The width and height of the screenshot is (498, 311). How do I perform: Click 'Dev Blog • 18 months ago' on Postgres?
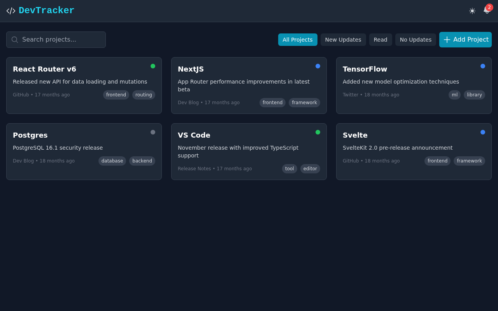pyautogui.click(x=44, y=161)
